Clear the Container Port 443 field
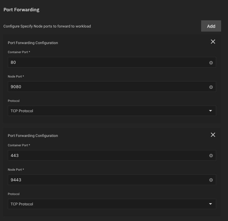The image size is (228, 221). [x=211, y=156]
